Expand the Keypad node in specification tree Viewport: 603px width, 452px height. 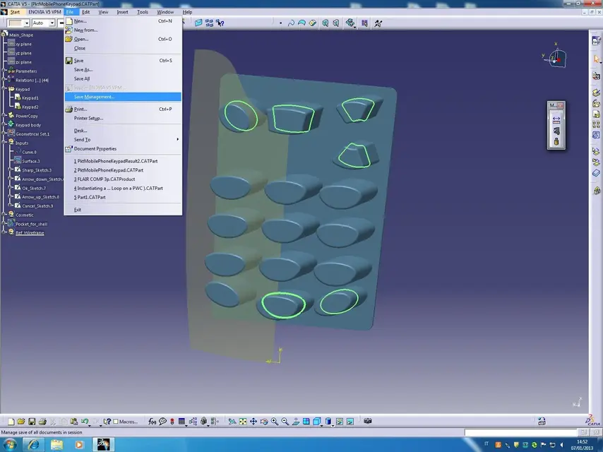(x=4, y=89)
